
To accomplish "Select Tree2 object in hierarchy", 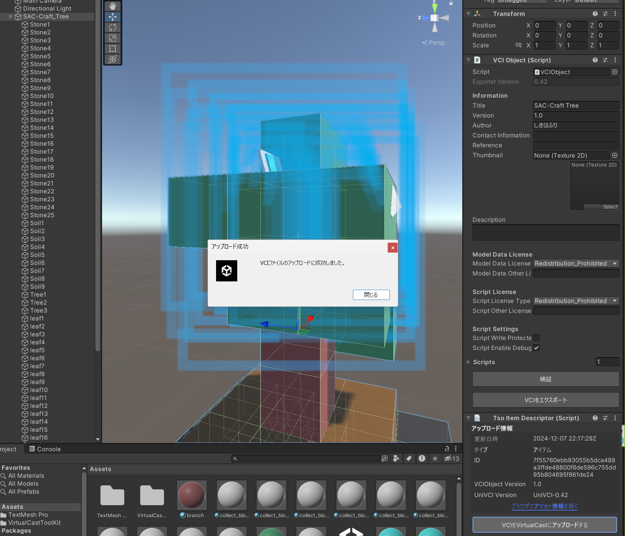I will pyautogui.click(x=38, y=303).
